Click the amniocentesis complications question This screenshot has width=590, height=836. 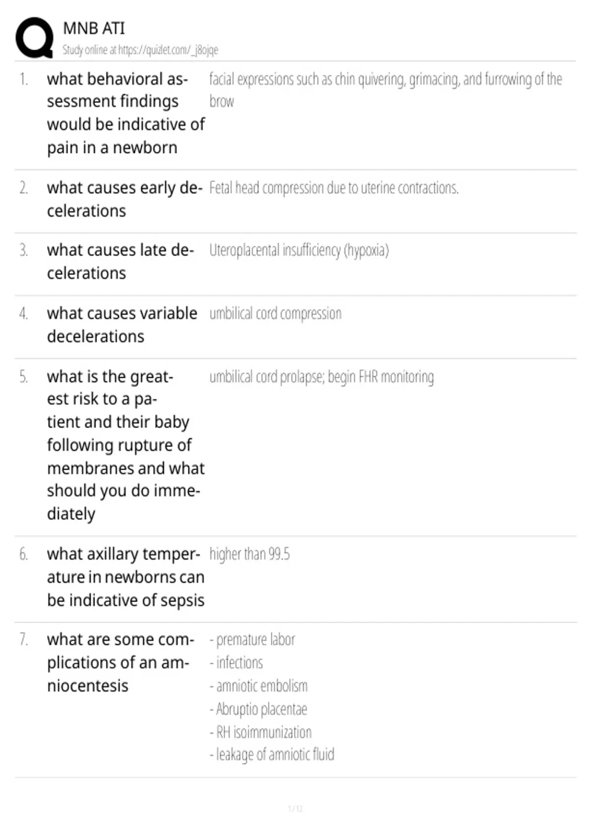(x=120, y=662)
